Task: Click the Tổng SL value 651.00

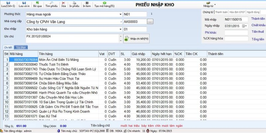Action: (21, 126)
